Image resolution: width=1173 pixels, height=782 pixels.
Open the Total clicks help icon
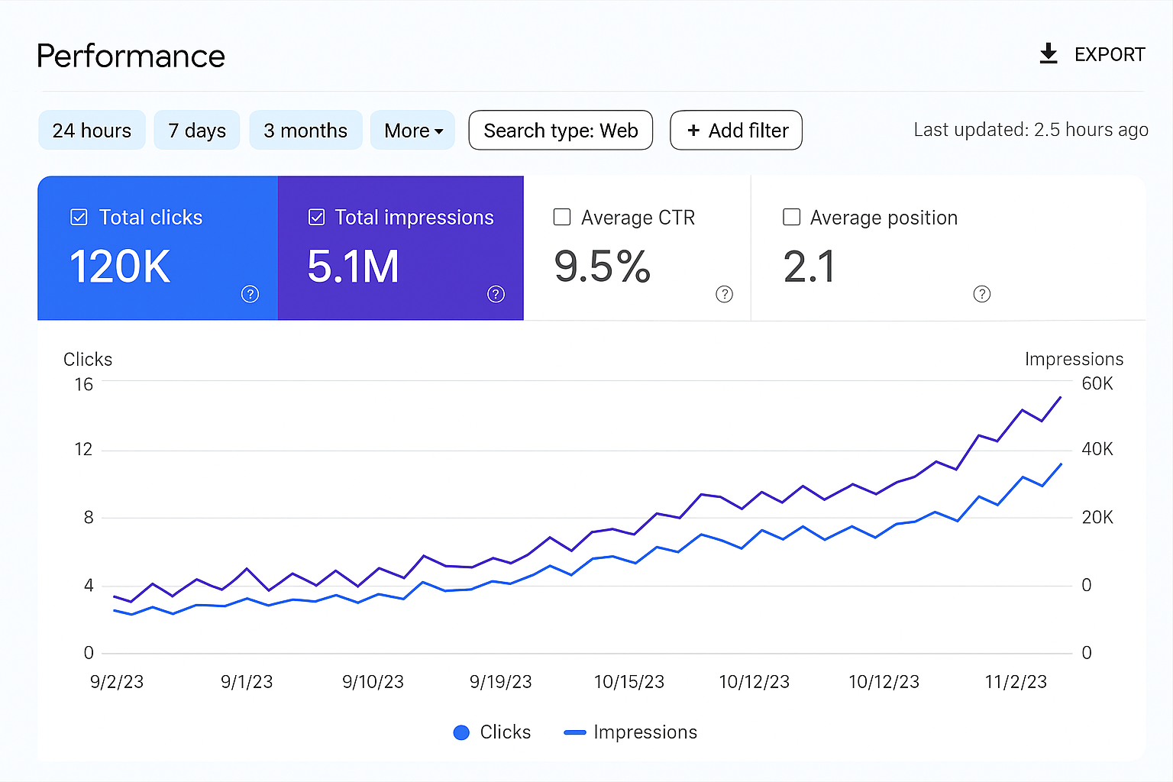[250, 293]
